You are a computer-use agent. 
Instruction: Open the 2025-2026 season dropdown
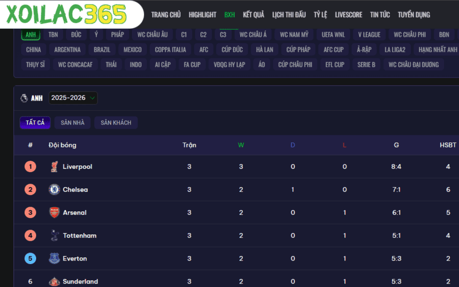tap(73, 98)
